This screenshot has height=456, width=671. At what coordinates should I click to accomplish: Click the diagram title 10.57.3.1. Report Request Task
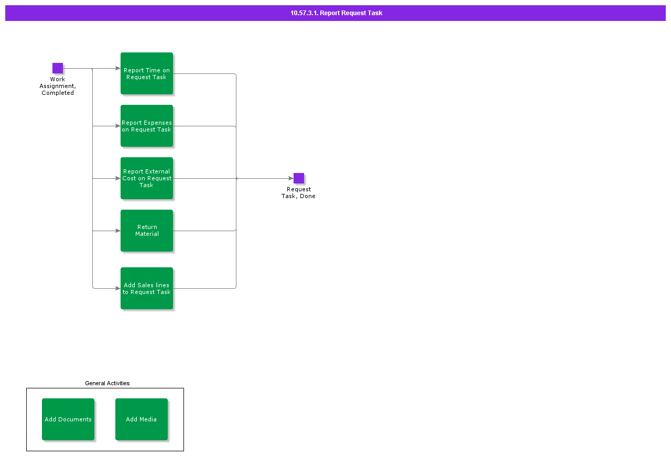point(336,13)
